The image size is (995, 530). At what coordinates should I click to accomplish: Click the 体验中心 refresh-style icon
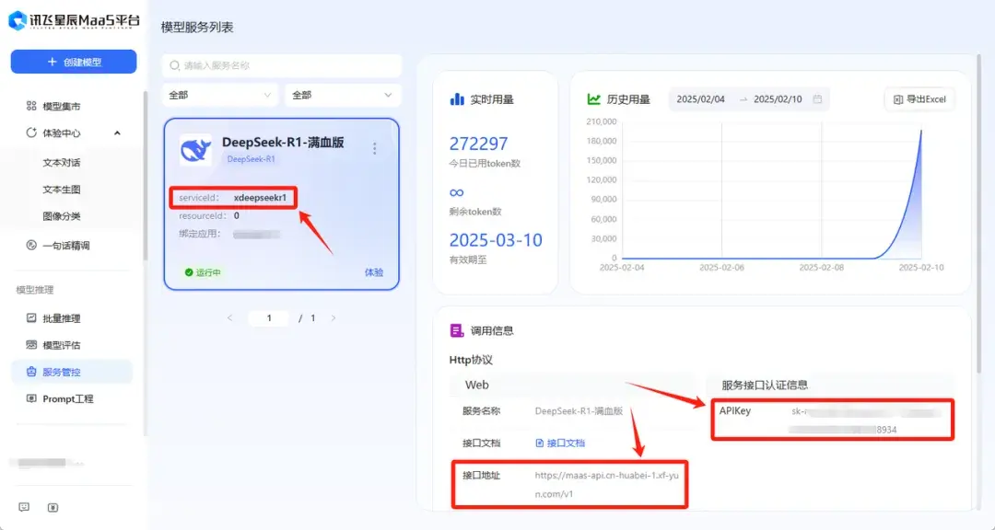coord(31,133)
